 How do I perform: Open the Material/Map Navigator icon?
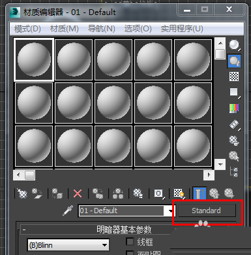[x=234, y=172]
